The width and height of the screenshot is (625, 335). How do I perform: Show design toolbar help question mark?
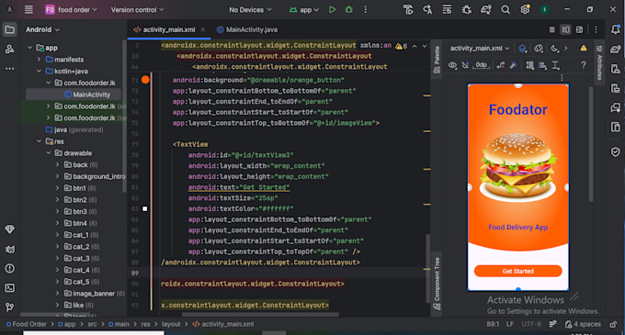coord(583,65)
